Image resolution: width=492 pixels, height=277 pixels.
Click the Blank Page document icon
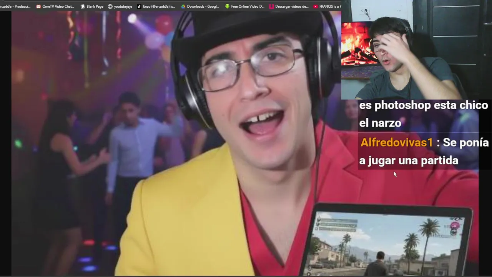[83, 6]
